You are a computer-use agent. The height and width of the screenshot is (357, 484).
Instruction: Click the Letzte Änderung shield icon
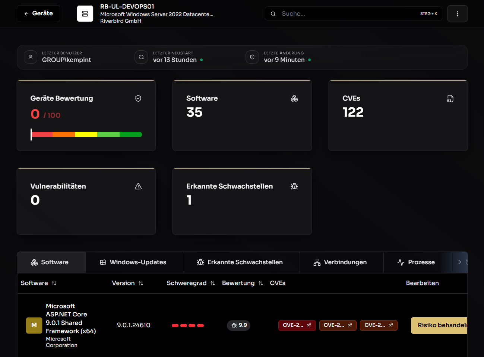(x=252, y=57)
